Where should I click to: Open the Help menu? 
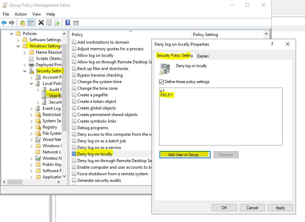tap(51, 14)
